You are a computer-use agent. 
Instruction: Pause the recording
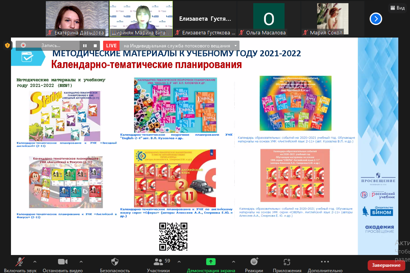[85, 46]
